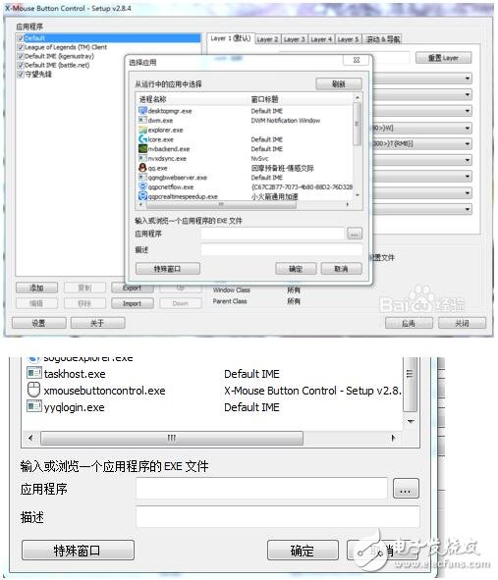The height and width of the screenshot is (580, 498).
Task: Open the Layer 4 tab
Action: click(321, 39)
